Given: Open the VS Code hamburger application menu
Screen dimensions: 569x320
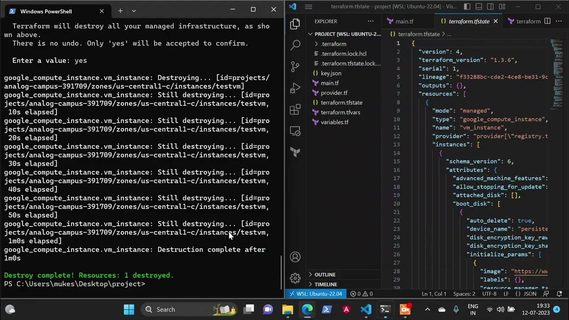Looking at the screenshot, I should coord(308,7).
